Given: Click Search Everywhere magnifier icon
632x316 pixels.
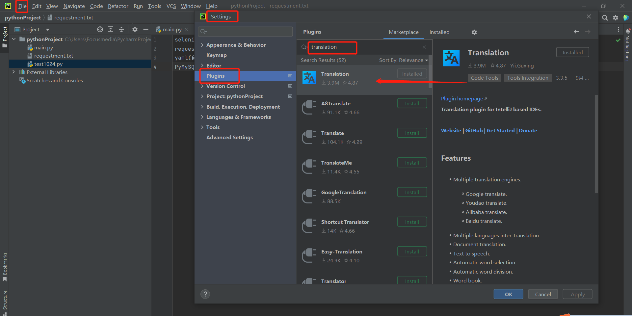Looking at the screenshot, I should [x=605, y=18].
